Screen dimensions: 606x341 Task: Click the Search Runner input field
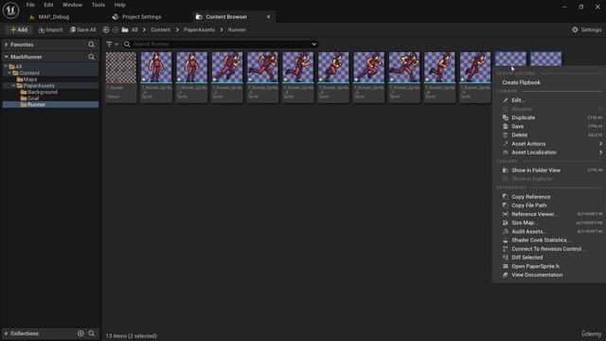coord(221,45)
